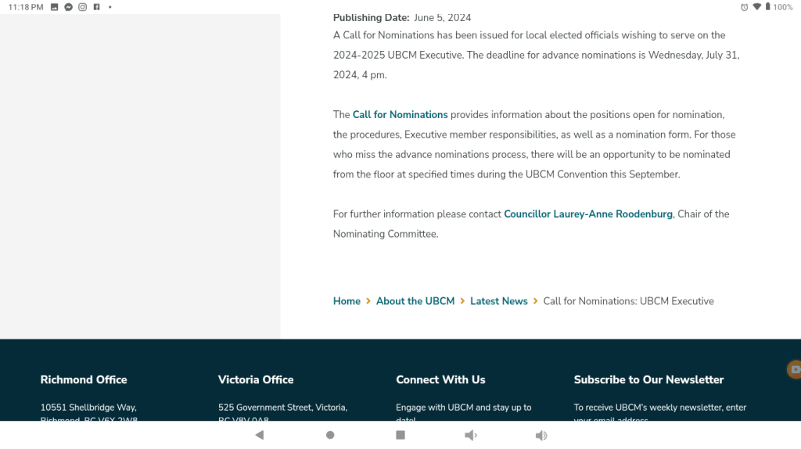Tap the volume up speaker icon
This screenshot has width=801, height=449.
pyautogui.click(x=541, y=435)
